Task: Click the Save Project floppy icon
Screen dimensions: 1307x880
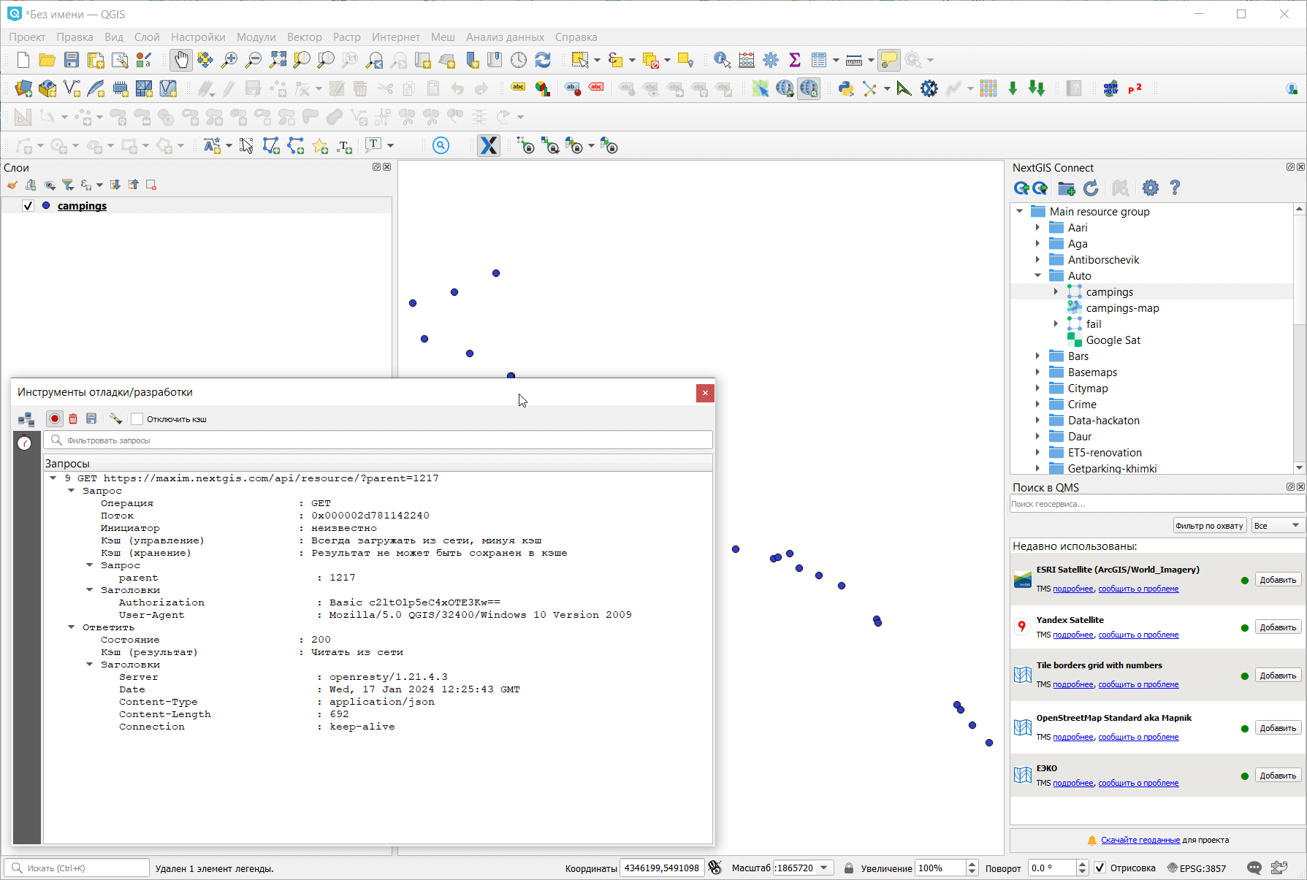Action: 71,60
